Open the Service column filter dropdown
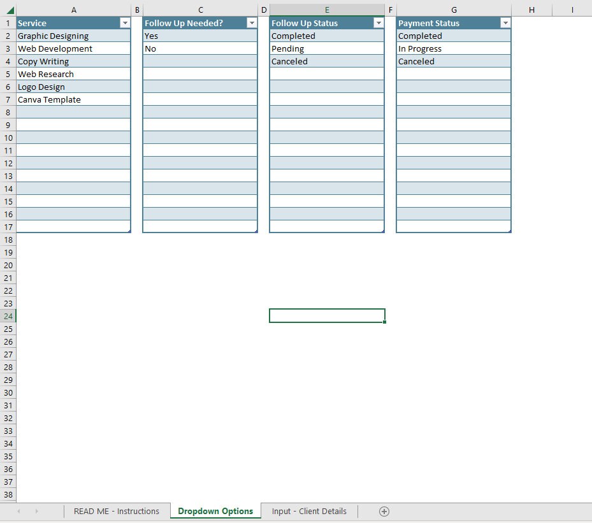Image resolution: width=592 pixels, height=523 pixels. tap(126, 23)
